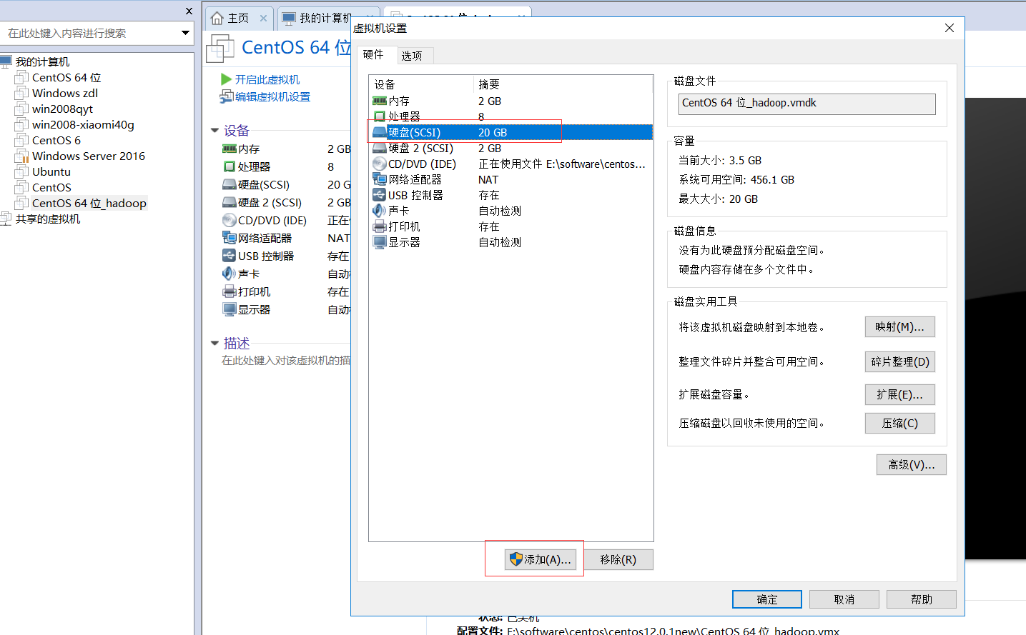This screenshot has height=635, width=1026.
Task: Click the disk file name field
Action: pyautogui.click(x=807, y=104)
